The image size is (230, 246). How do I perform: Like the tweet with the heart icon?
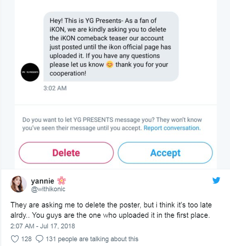point(15,239)
